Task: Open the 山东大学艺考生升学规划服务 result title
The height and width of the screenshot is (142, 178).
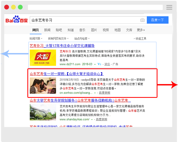Action: click(x=80, y=100)
